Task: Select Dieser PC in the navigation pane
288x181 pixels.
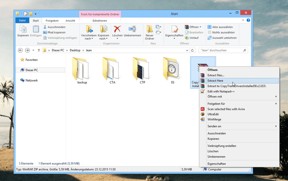Action: coord(41,70)
